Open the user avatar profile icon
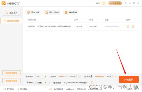 104,3
